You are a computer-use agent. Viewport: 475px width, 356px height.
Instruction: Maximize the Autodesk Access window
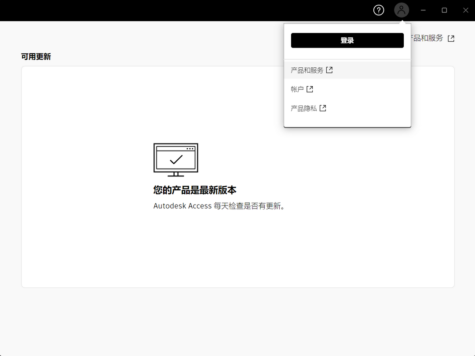444,10
